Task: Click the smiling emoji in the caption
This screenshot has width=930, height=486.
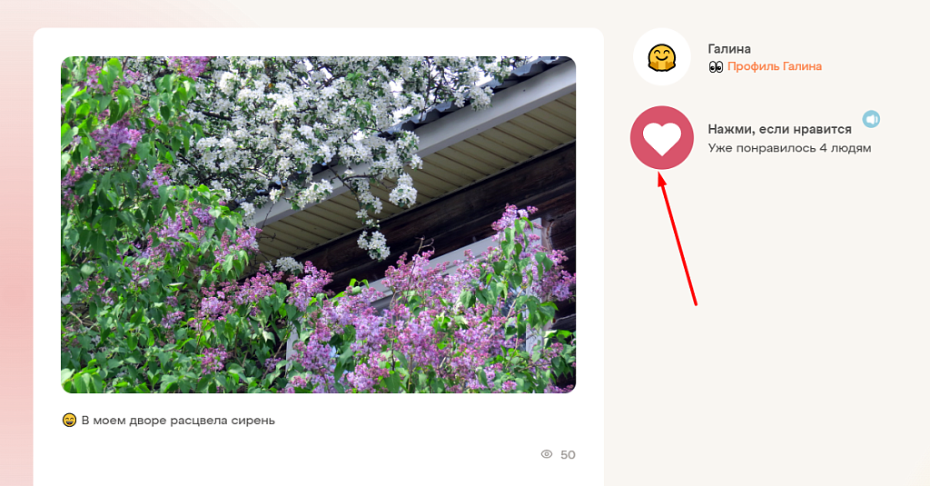Action: click(69, 420)
